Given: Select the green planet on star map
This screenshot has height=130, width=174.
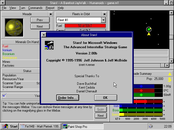Looking at the screenshot, I should point(149,29).
